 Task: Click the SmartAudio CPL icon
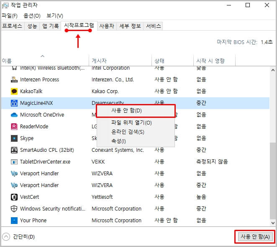pos(14,150)
